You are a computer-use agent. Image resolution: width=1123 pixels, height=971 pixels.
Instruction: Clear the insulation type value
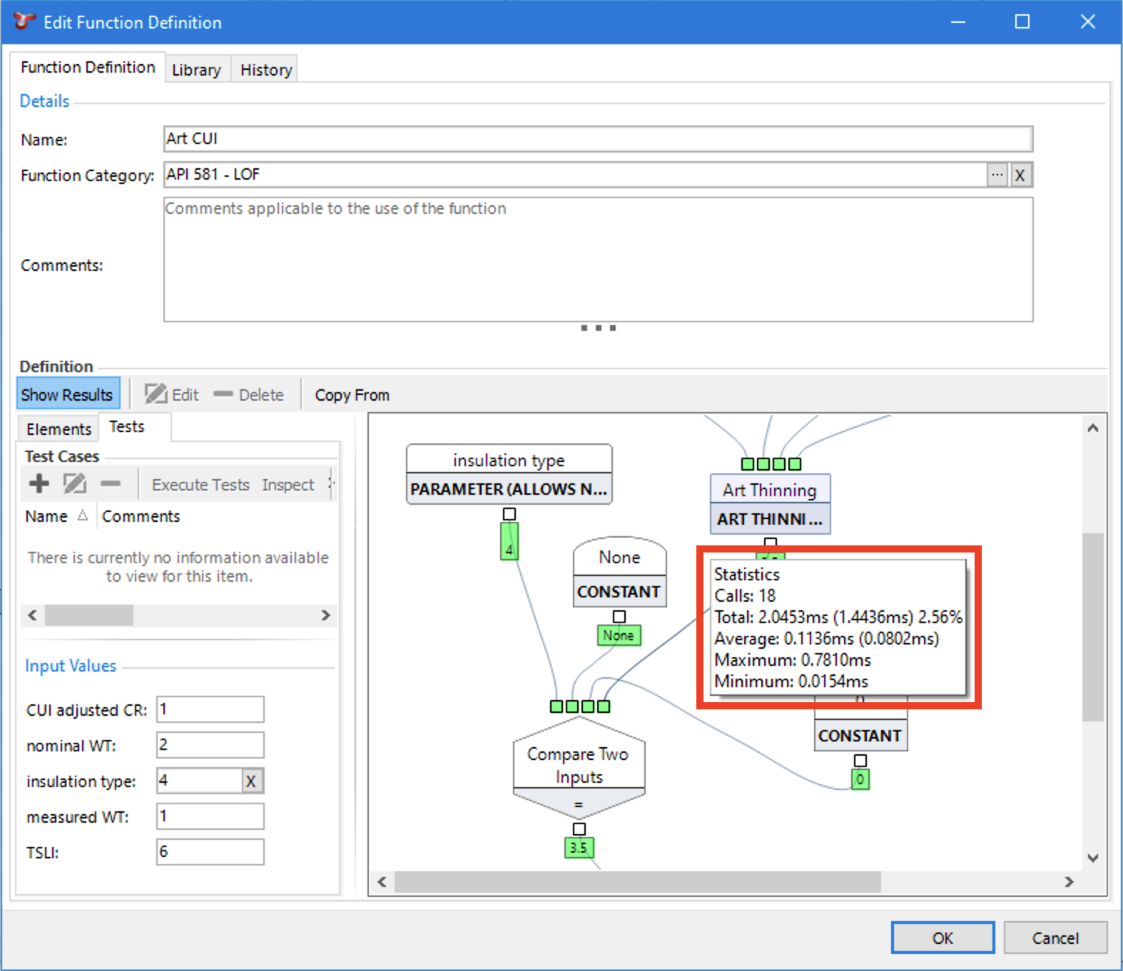pos(251,781)
